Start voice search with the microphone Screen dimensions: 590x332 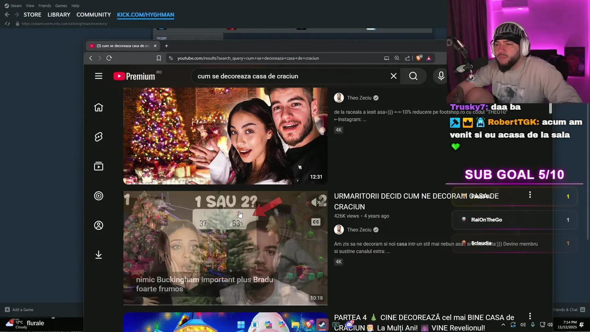(x=441, y=76)
